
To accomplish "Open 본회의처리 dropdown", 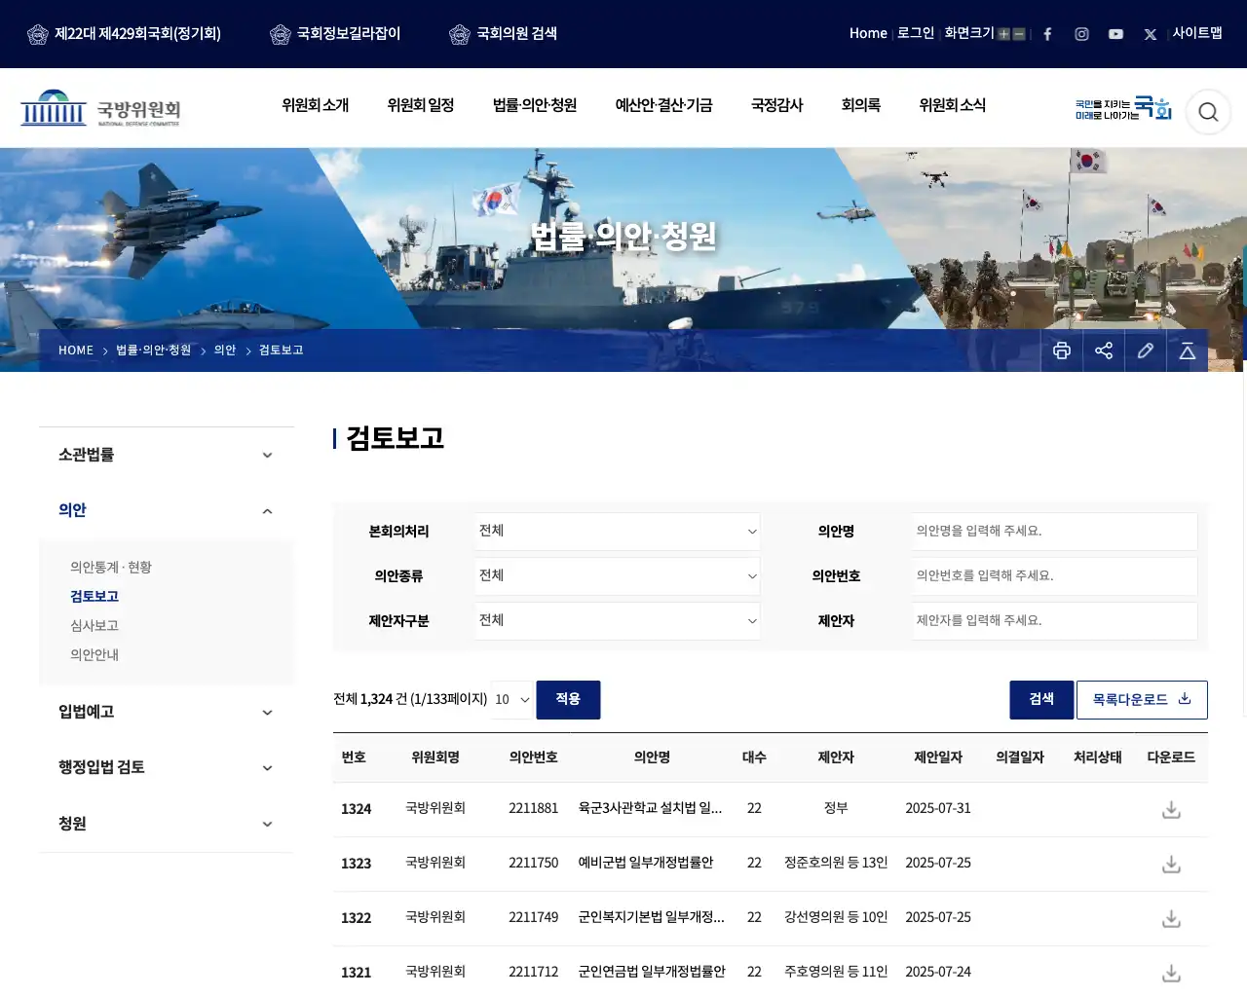I will coord(618,532).
